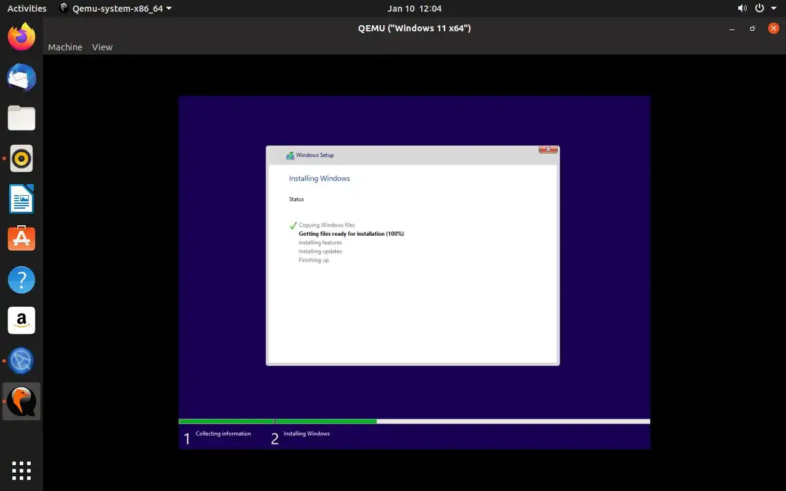
Task: Maximize the QEMU window
Action: 752,29
